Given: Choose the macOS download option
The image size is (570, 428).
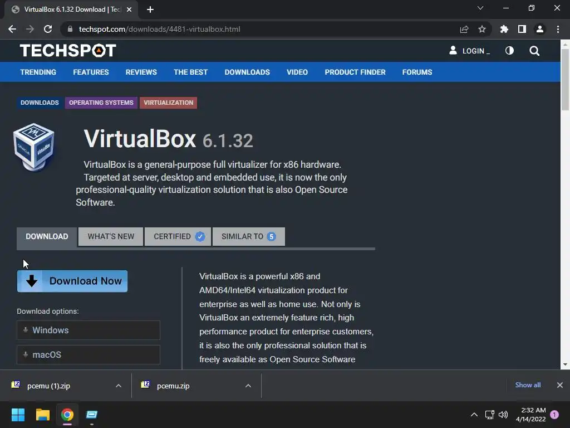Looking at the screenshot, I should pos(89,354).
